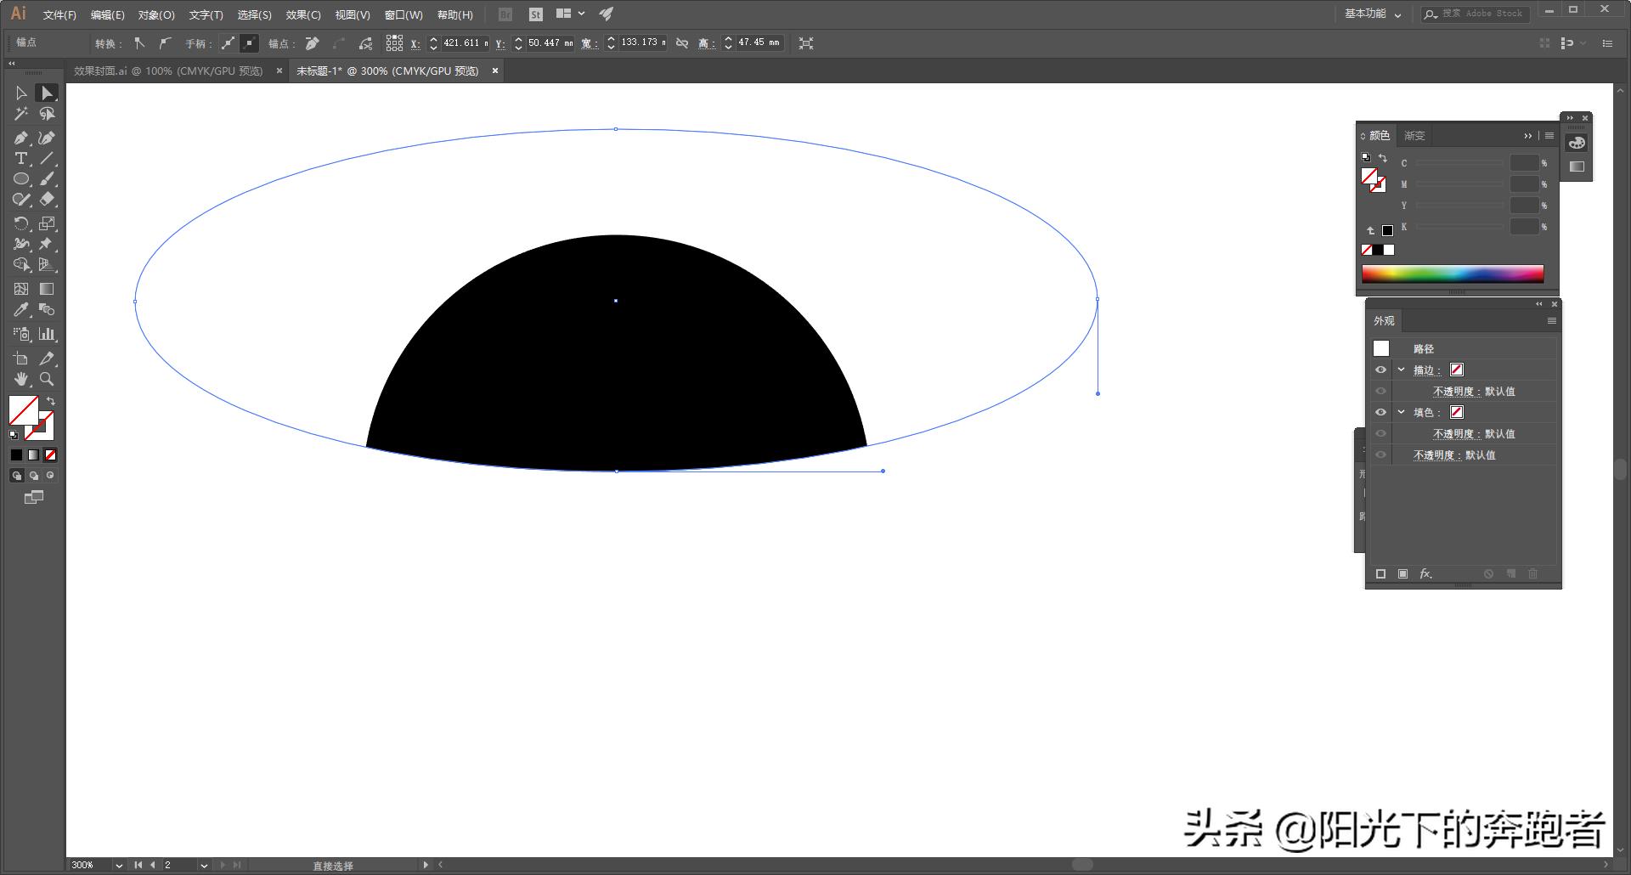Open the 窗口(W) menu
The height and width of the screenshot is (875, 1631).
point(404,14)
